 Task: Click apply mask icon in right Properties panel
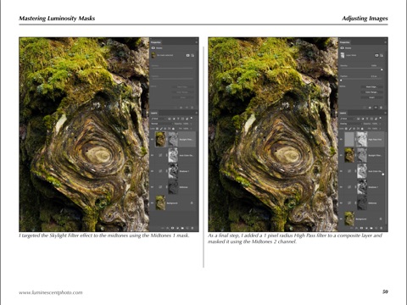(370, 108)
